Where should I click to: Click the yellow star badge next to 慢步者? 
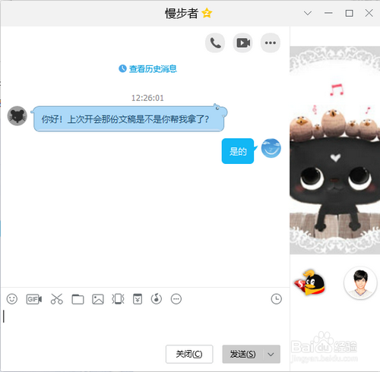pyautogui.click(x=207, y=13)
